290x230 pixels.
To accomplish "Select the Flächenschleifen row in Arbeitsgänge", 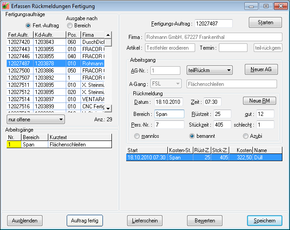I will tap(79, 145).
